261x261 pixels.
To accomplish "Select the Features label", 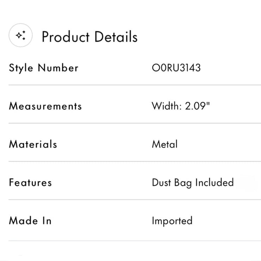I will [30, 182].
